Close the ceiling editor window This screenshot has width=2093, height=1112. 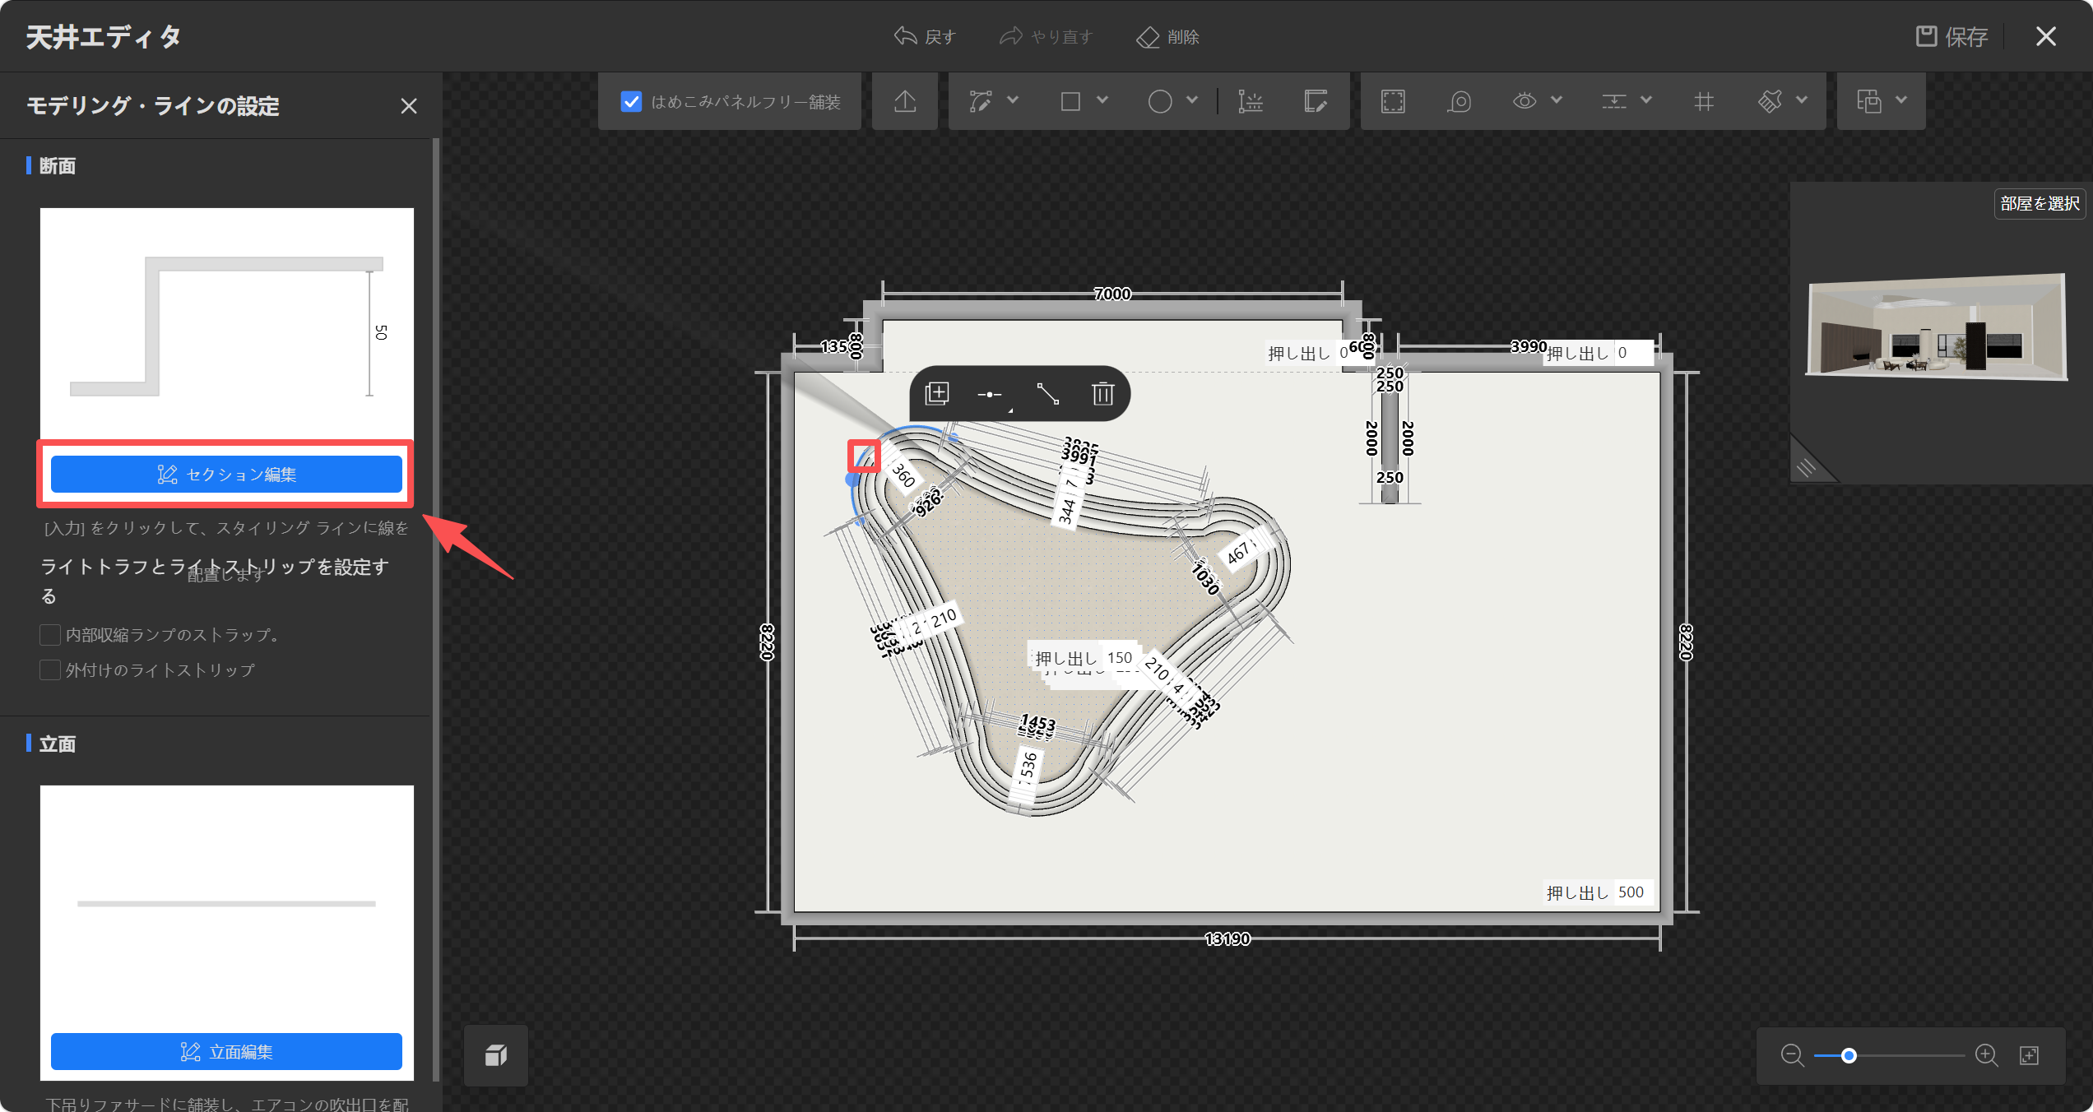(x=2046, y=36)
